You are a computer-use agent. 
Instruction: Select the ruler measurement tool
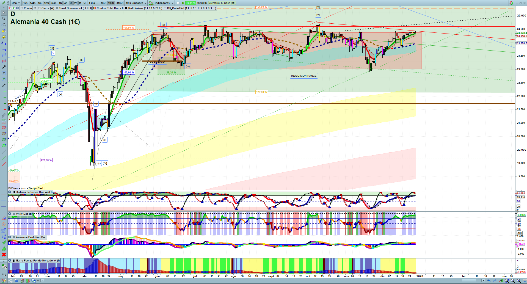[4, 115]
